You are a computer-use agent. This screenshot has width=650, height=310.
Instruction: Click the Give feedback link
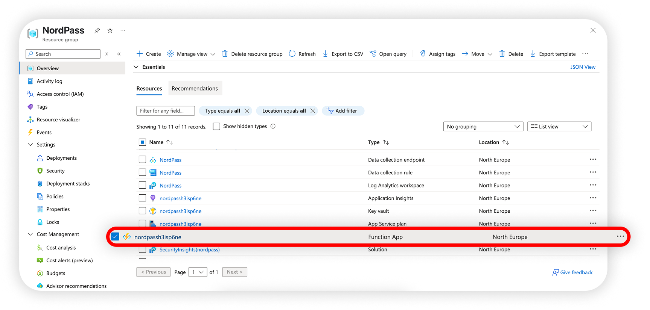coord(572,272)
